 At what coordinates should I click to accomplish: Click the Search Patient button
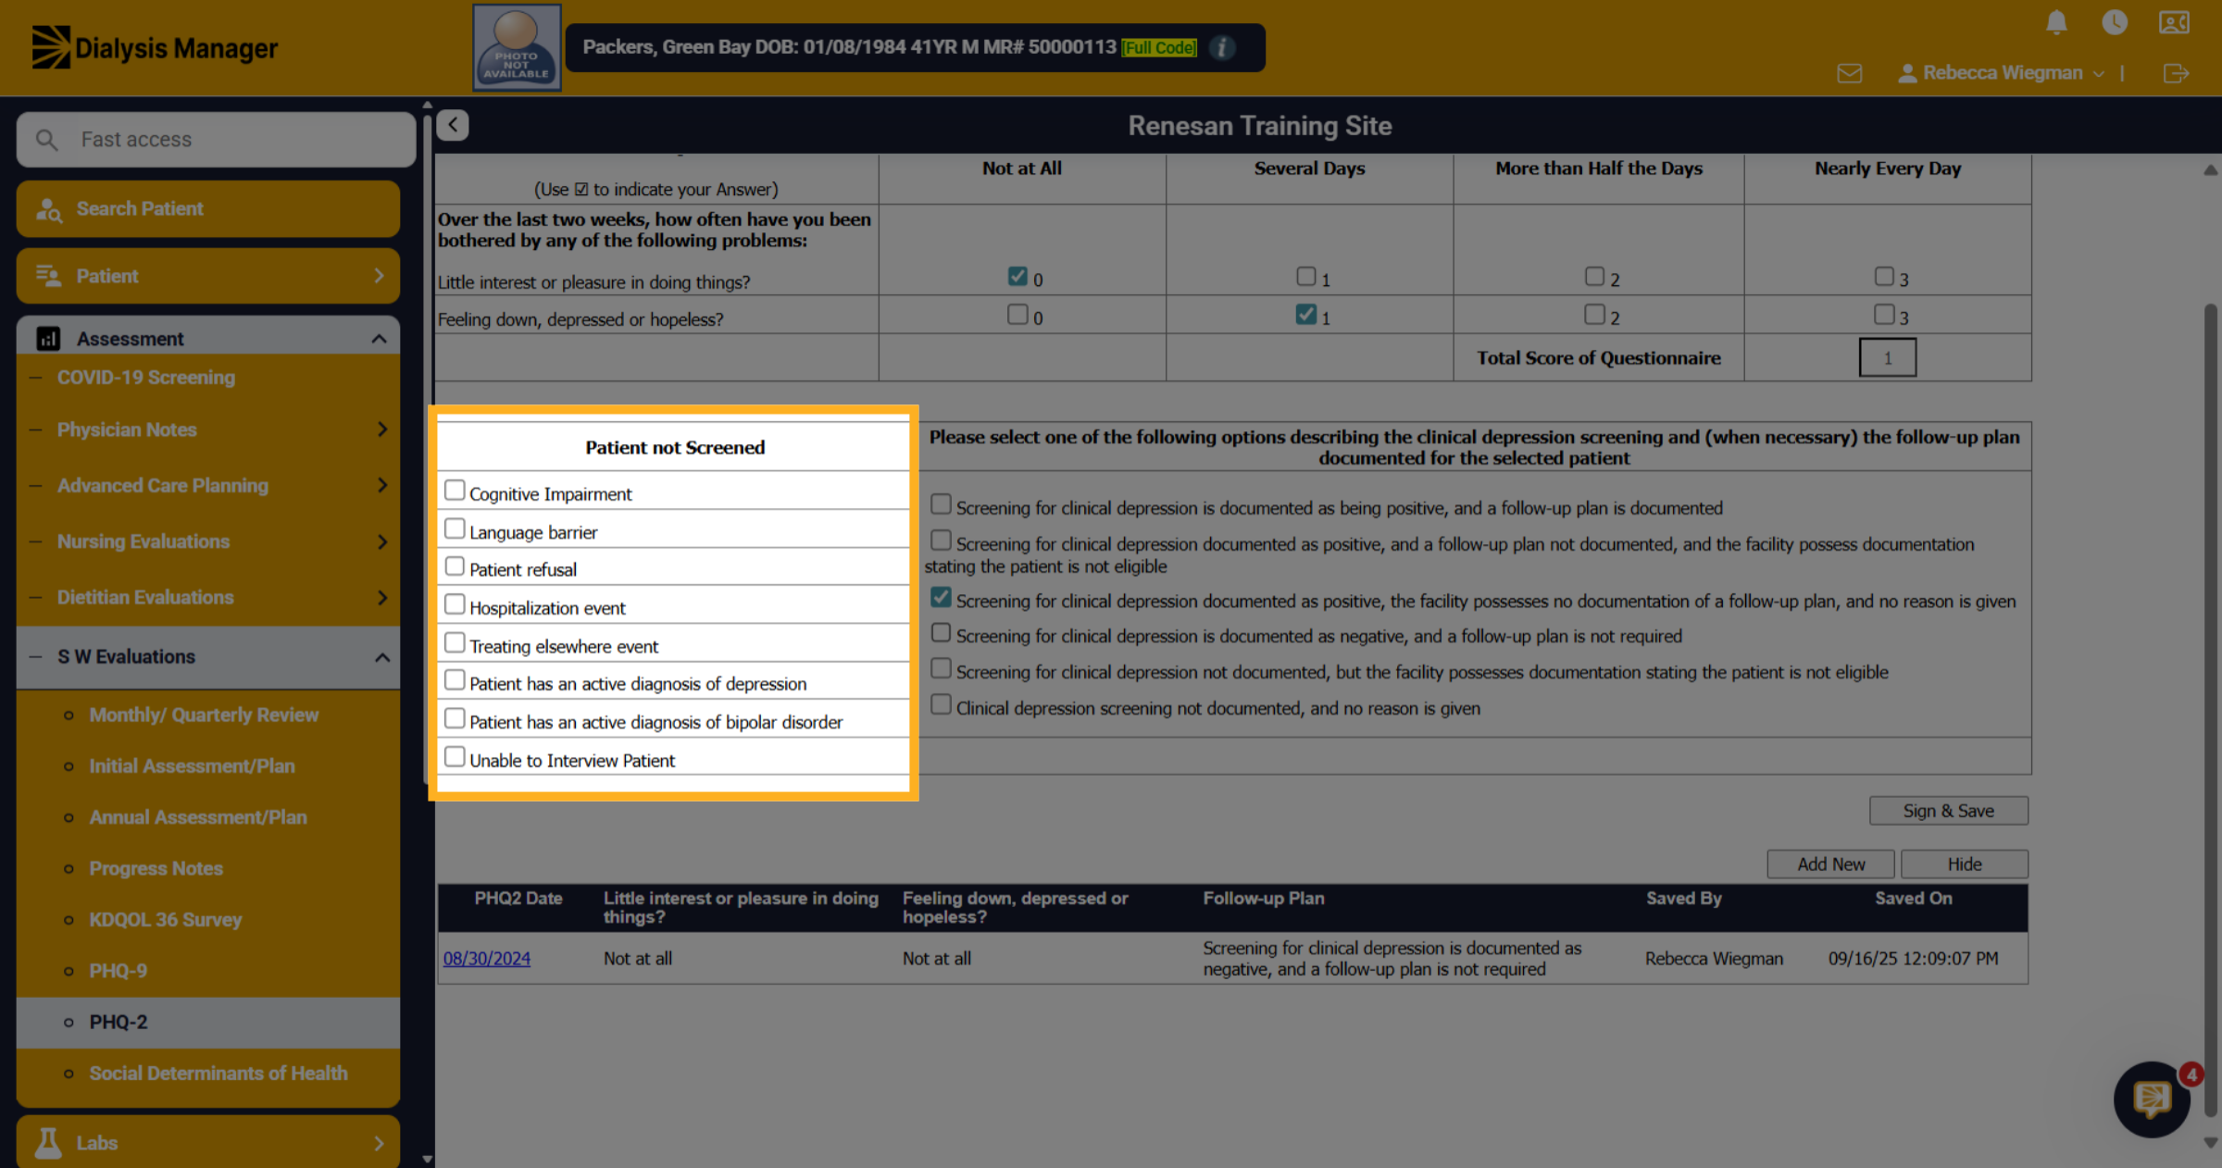[x=208, y=209]
